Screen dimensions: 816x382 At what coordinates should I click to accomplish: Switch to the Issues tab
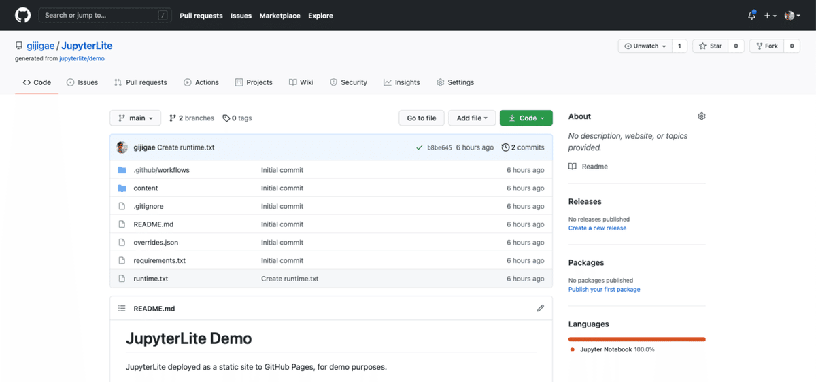click(82, 82)
